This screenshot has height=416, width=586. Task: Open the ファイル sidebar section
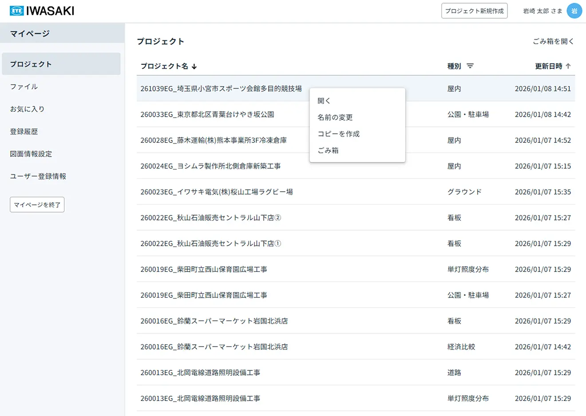pyautogui.click(x=24, y=86)
